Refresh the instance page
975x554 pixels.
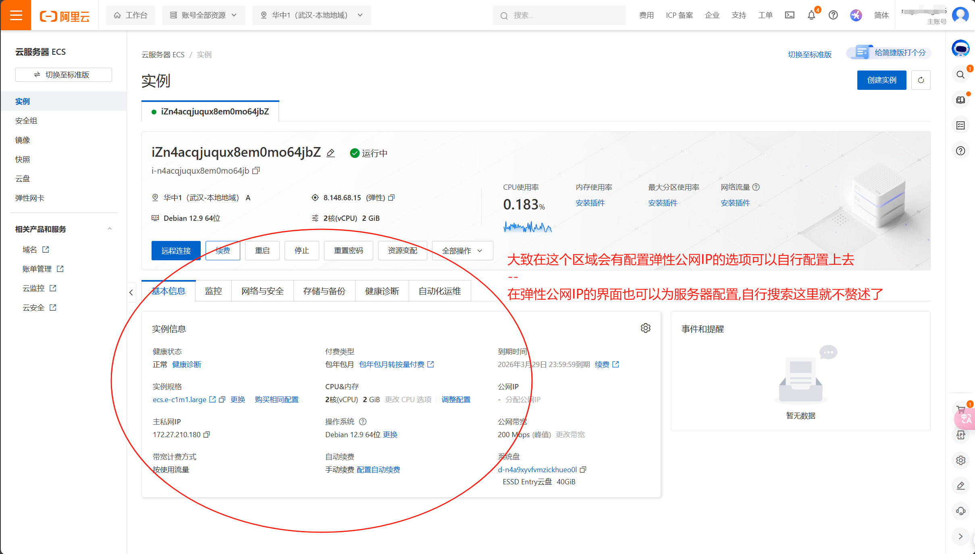pyautogui.click(x=921, y=80)
